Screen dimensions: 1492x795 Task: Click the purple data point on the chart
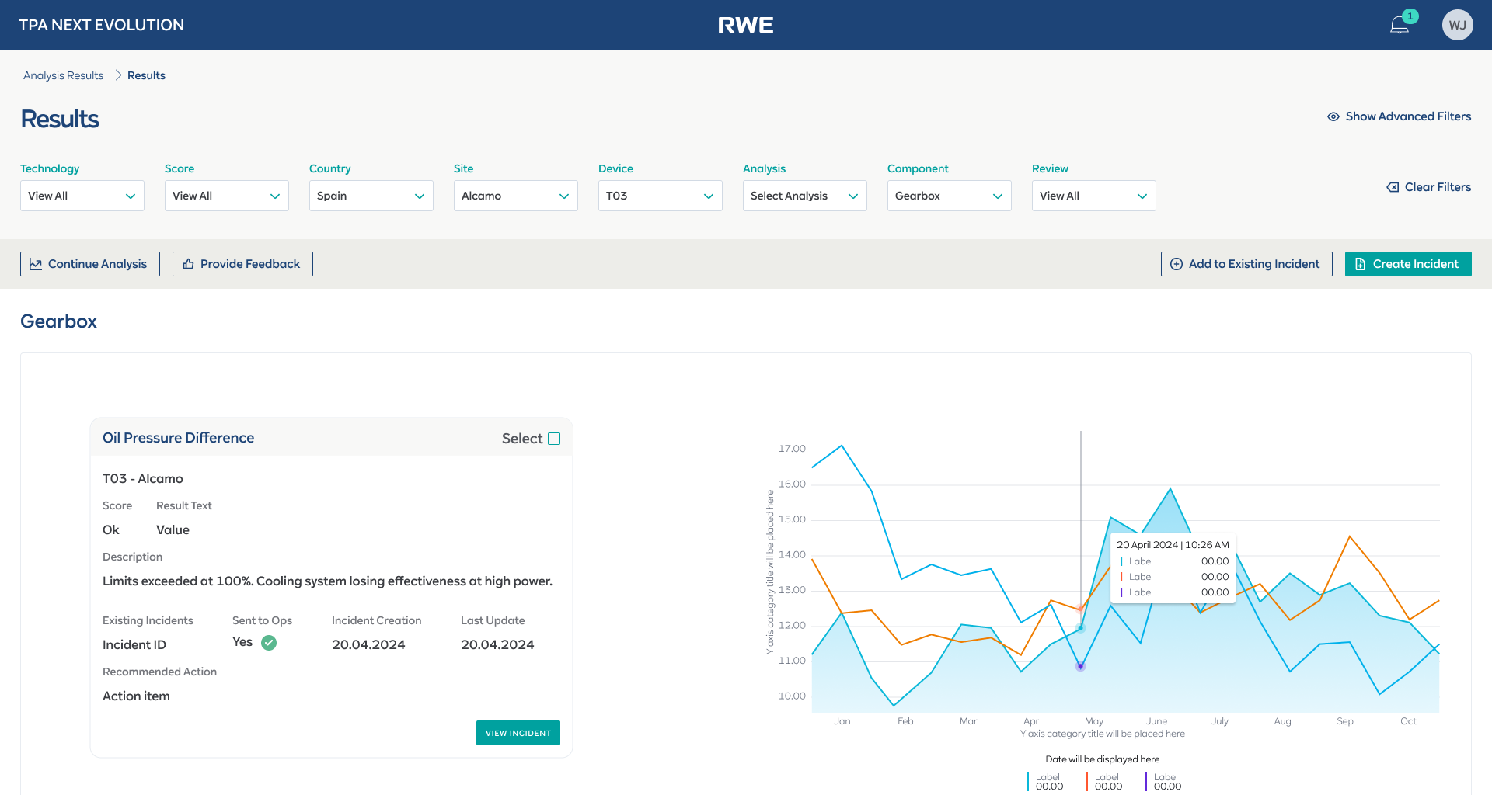tap(1080, 666)
